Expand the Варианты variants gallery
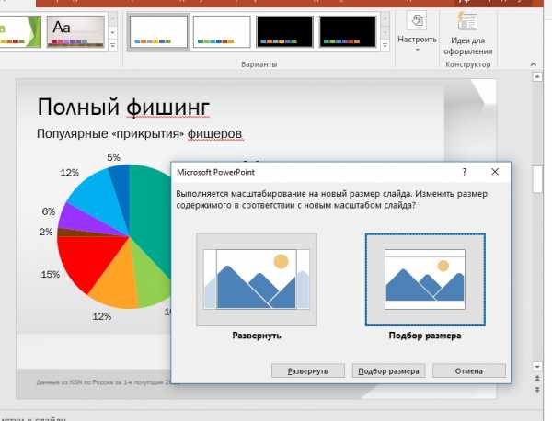 (385, 46)
